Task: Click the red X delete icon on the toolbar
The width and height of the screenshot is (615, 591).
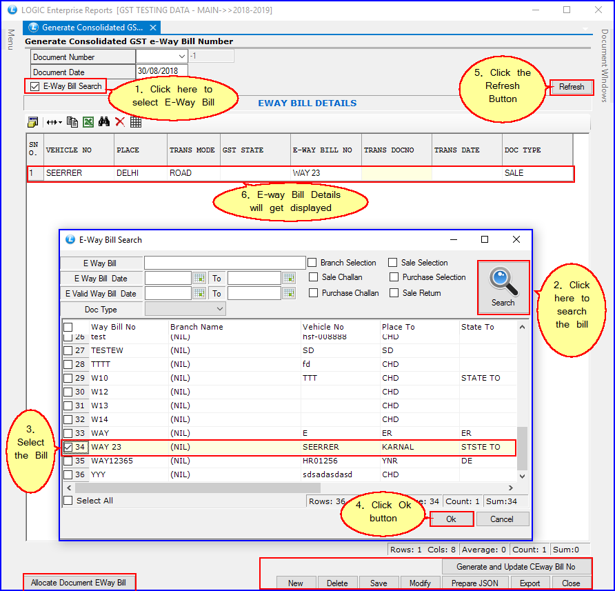Action: click(x=119, y=122)
